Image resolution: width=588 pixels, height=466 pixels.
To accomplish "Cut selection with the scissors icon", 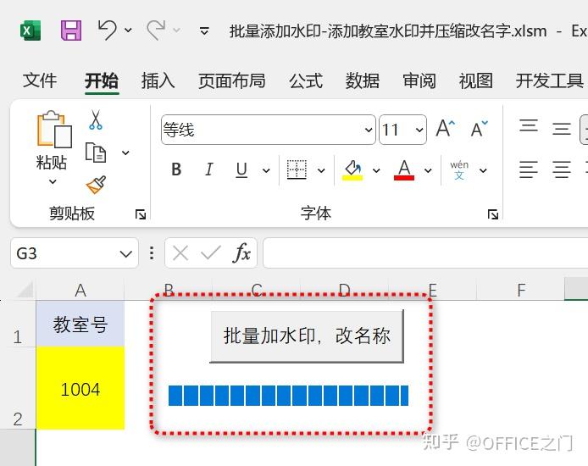I will [x=95, y=119].
